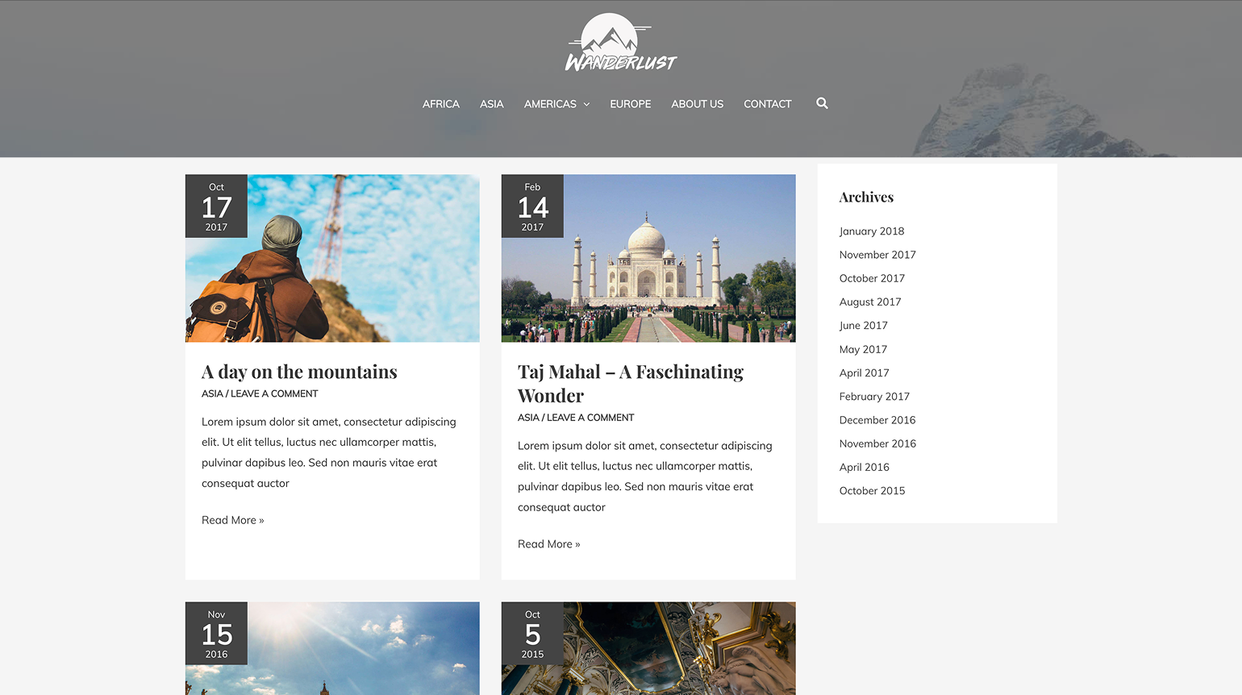Navigate to About Us page

click(697, 104)
